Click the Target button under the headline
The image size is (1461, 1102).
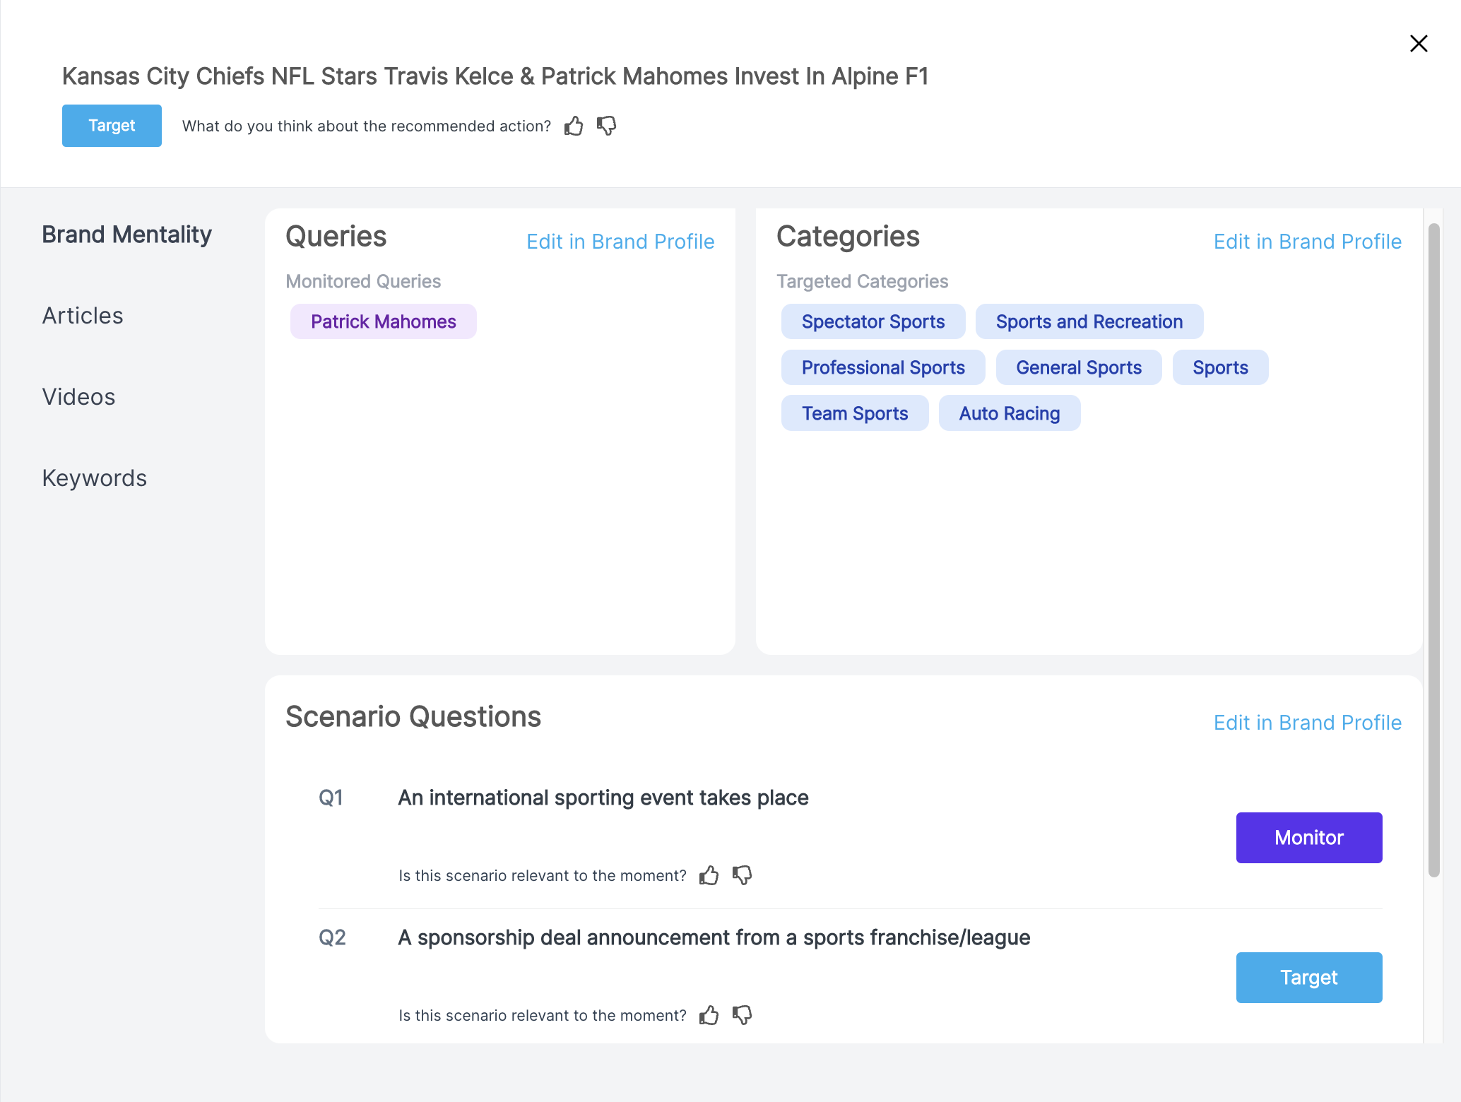click(x=112, y=126)
